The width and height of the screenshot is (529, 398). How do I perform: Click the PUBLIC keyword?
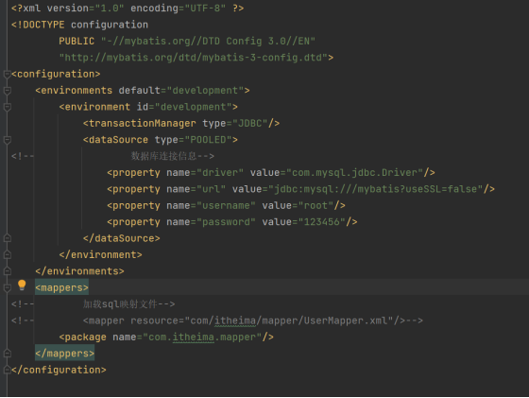coord(77,42)
